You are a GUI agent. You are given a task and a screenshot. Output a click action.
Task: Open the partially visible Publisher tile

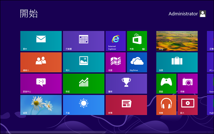[x=210, y=105]
